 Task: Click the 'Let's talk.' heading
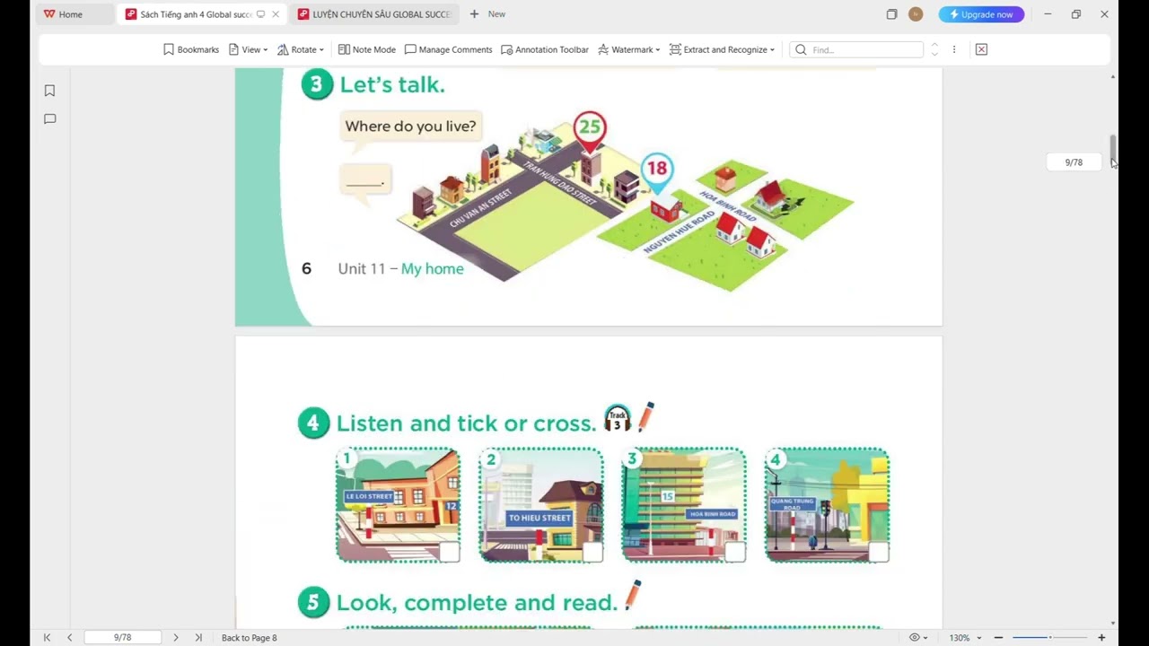pyautogui.click(x=392, y=85)
